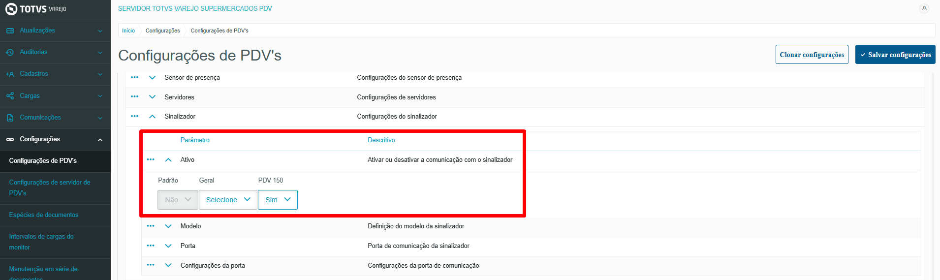This screenshot has height=280, width=940.
Task: Expand the Cadastros menu
Action: pyautogui.click(x=100, y=74)
